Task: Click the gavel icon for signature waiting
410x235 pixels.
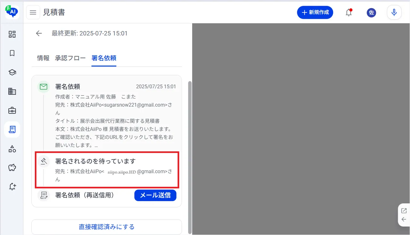Action: (44, 161)
